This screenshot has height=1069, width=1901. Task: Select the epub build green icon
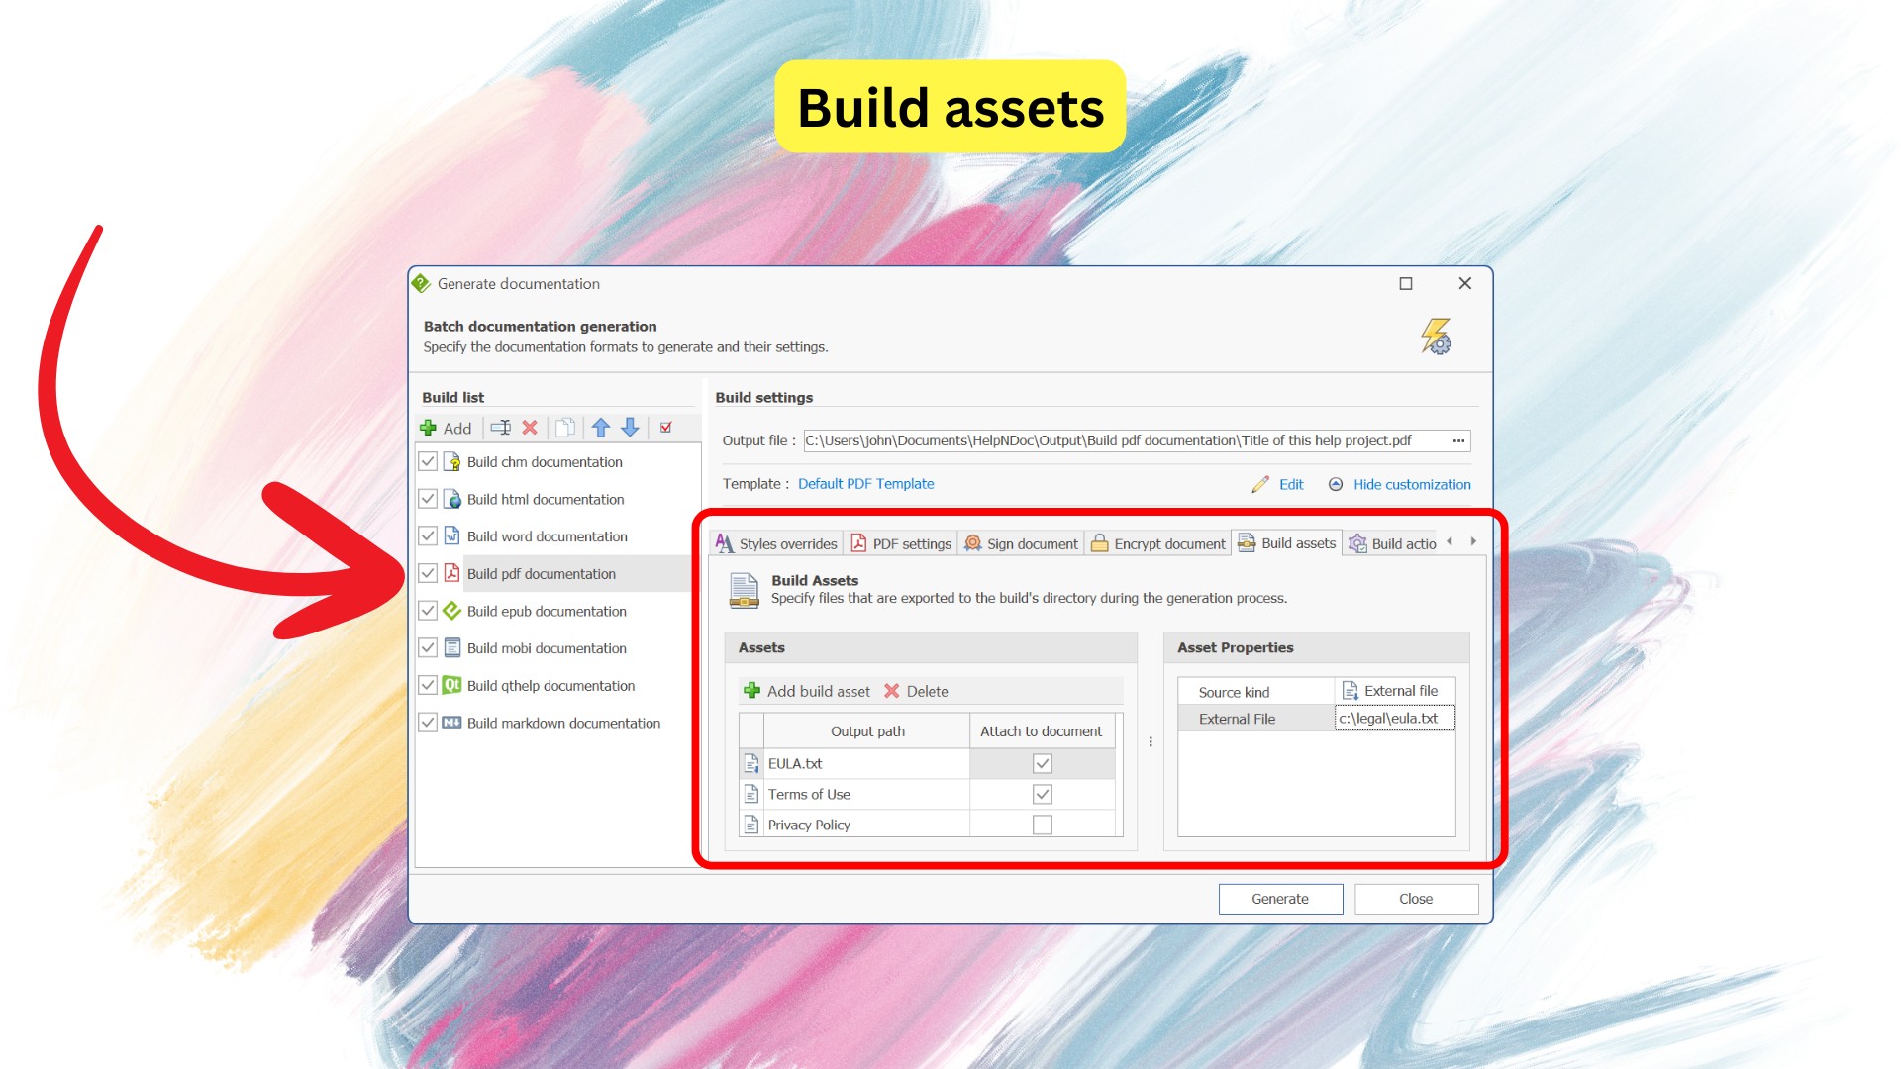(452, 611)
